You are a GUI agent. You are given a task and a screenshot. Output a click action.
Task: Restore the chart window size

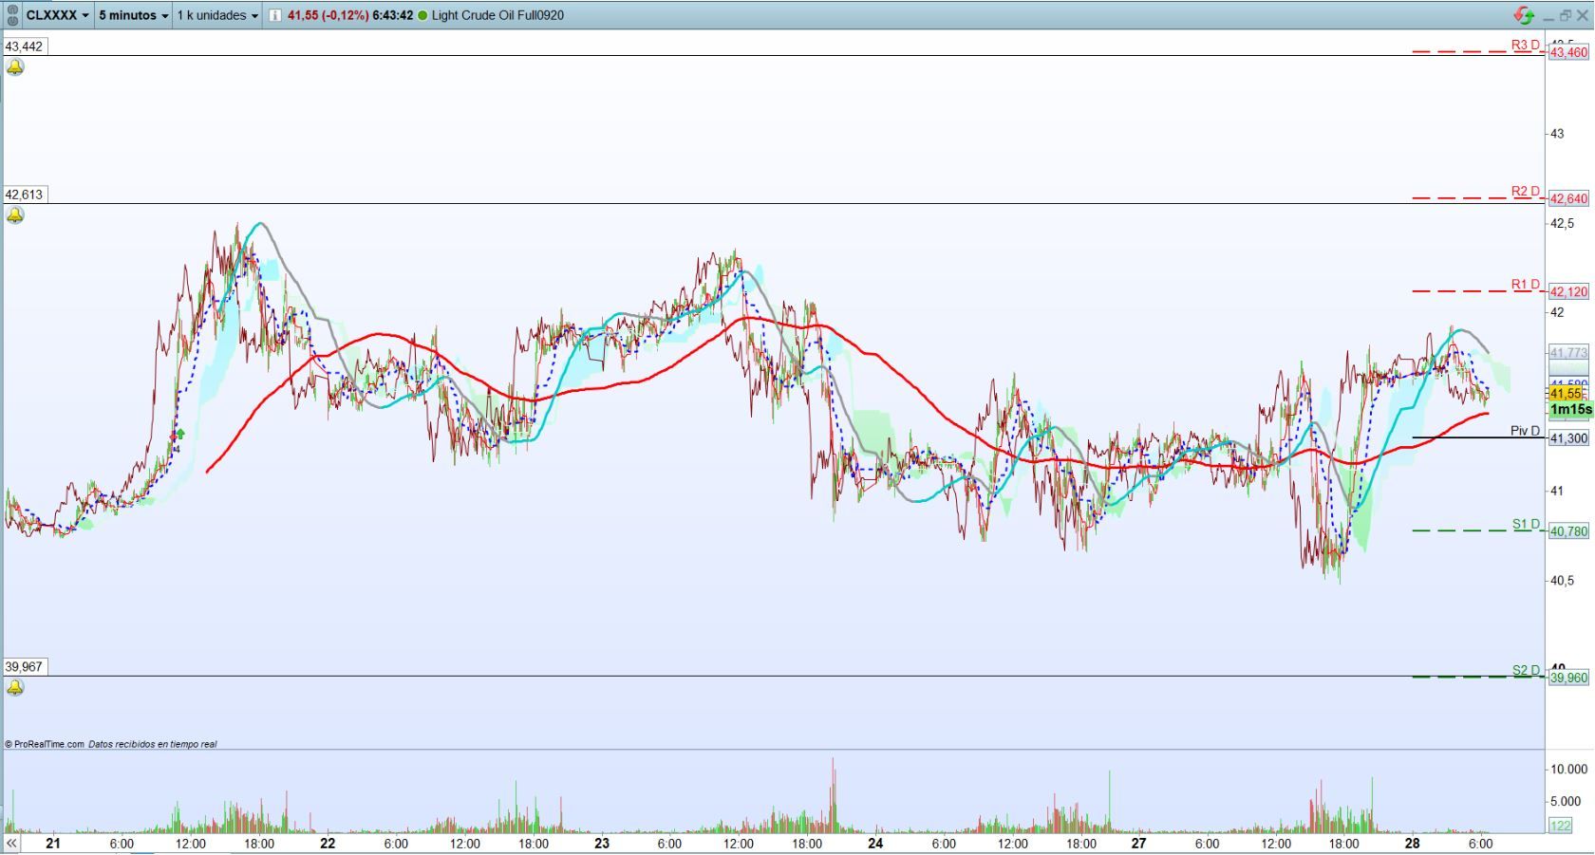coord(1566,15)
